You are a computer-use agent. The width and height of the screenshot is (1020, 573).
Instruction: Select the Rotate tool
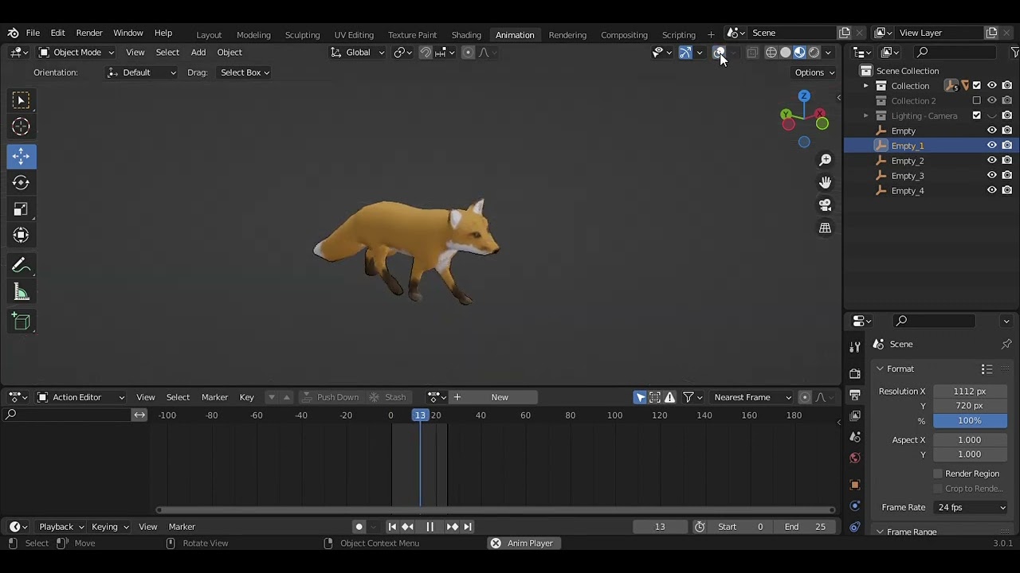point(21,182)
